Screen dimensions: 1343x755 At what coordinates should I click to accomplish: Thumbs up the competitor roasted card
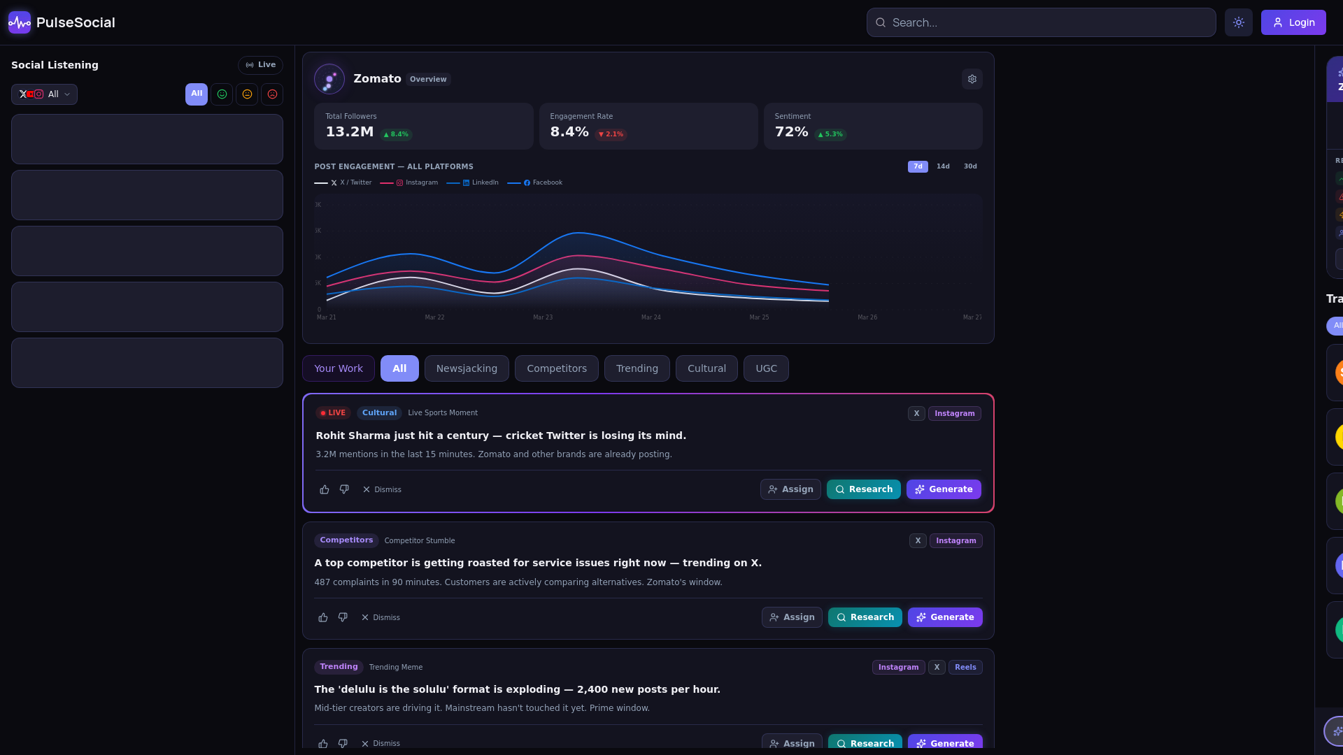pyautogui.click(x=323, y=617)
